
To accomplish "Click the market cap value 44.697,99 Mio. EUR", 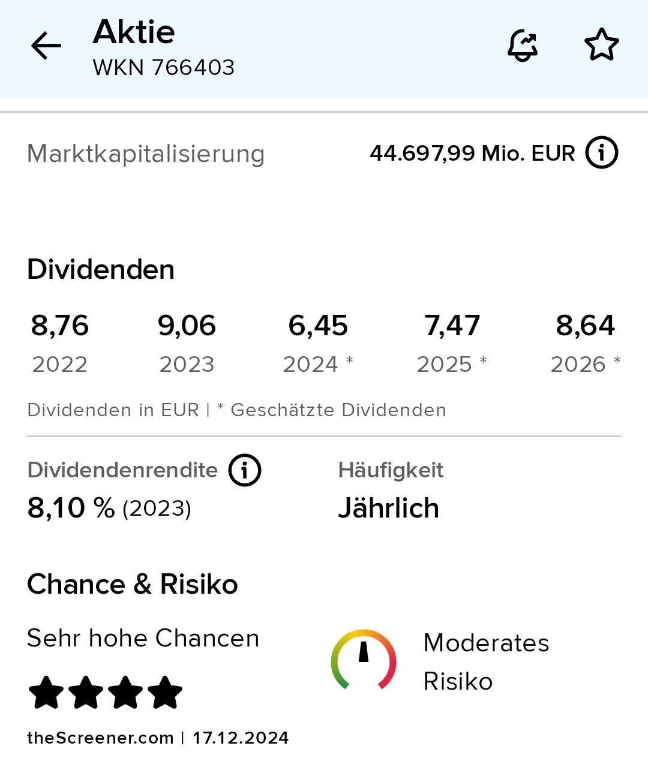I will pyautogui.click(x=472, y=154).
